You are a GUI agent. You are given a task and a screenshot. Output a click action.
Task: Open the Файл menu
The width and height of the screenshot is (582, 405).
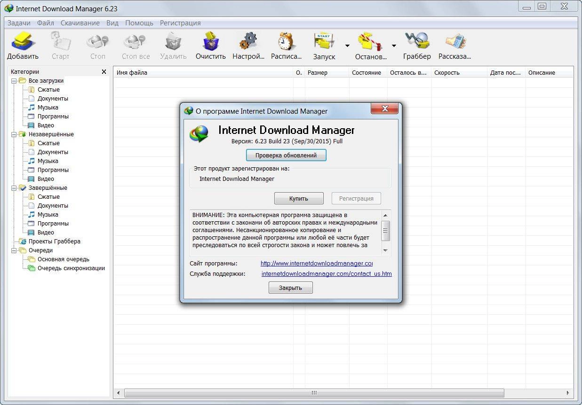pyautogui.click(x=46, y=23)
